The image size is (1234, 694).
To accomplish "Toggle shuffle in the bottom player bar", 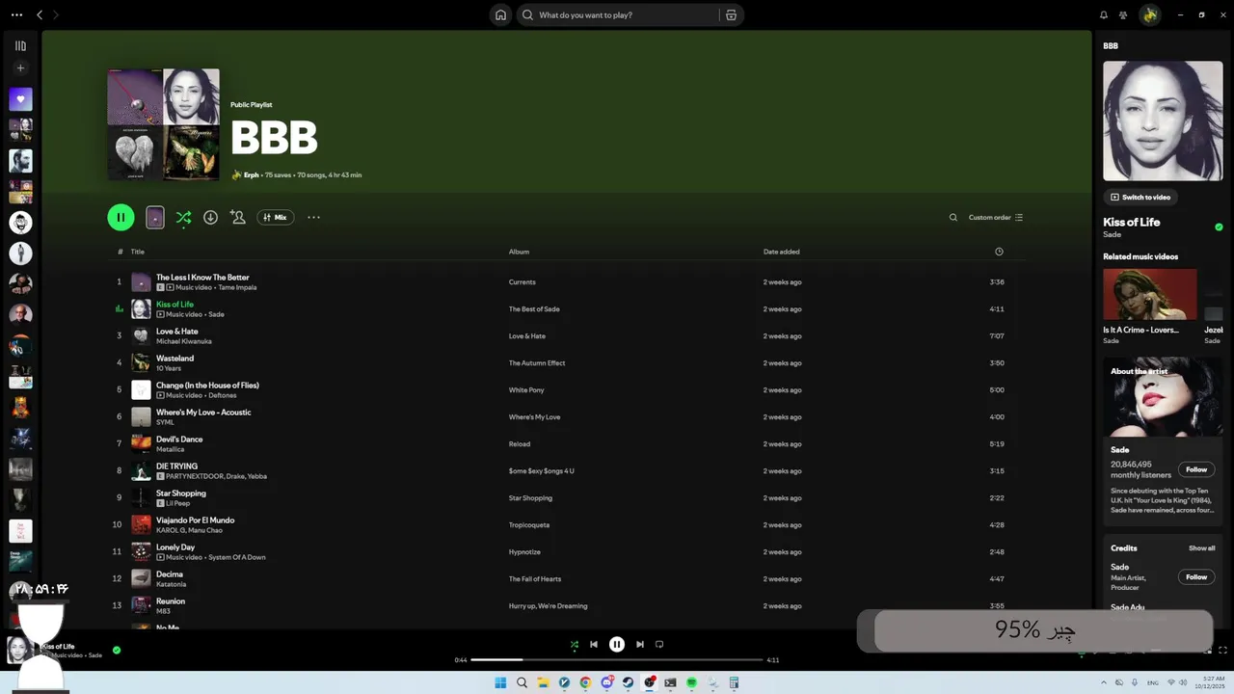I will [x=575, y=644].
